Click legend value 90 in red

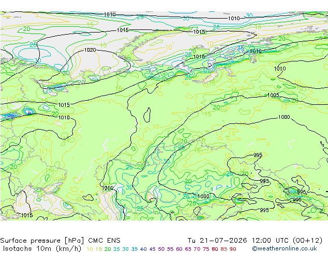233,249
